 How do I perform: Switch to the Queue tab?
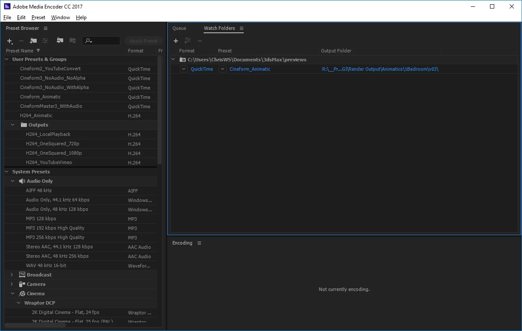click(x=179, y=28)
